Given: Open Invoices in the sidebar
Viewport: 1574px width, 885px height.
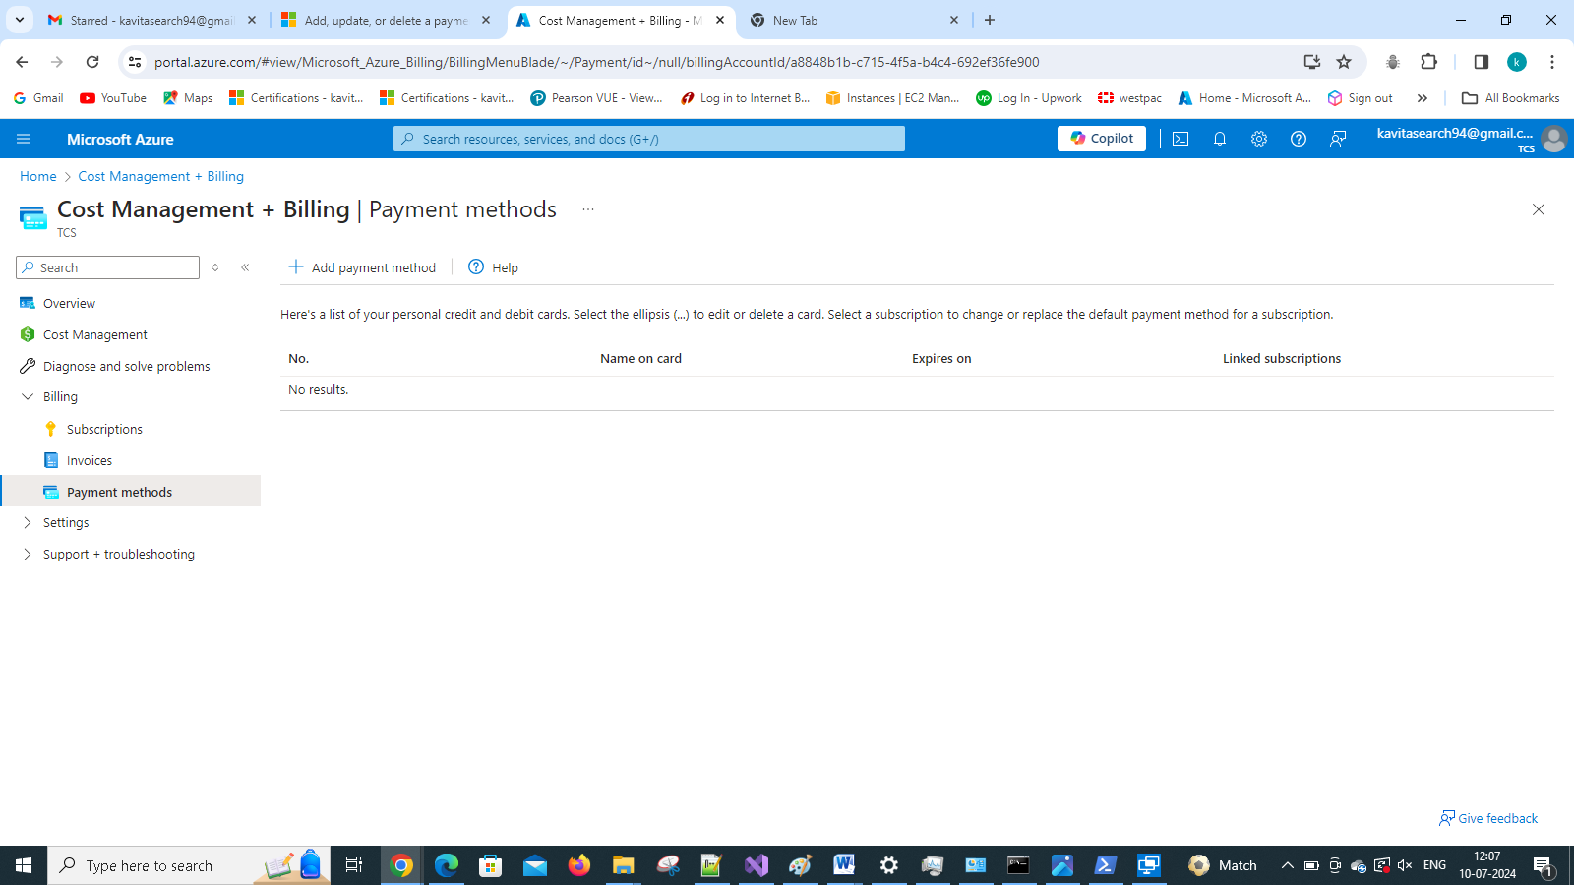Looking at the screenshot, I should tap(89, 459).
